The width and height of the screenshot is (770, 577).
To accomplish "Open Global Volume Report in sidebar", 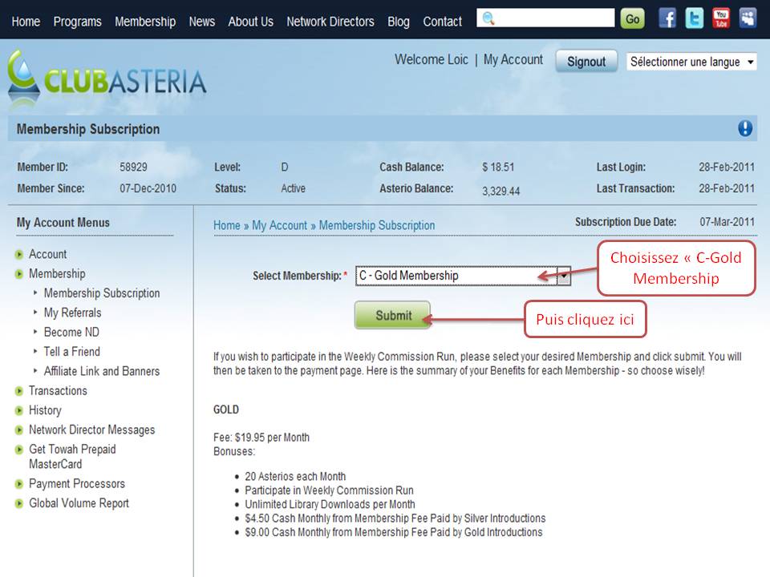I will tap(79, 503).
